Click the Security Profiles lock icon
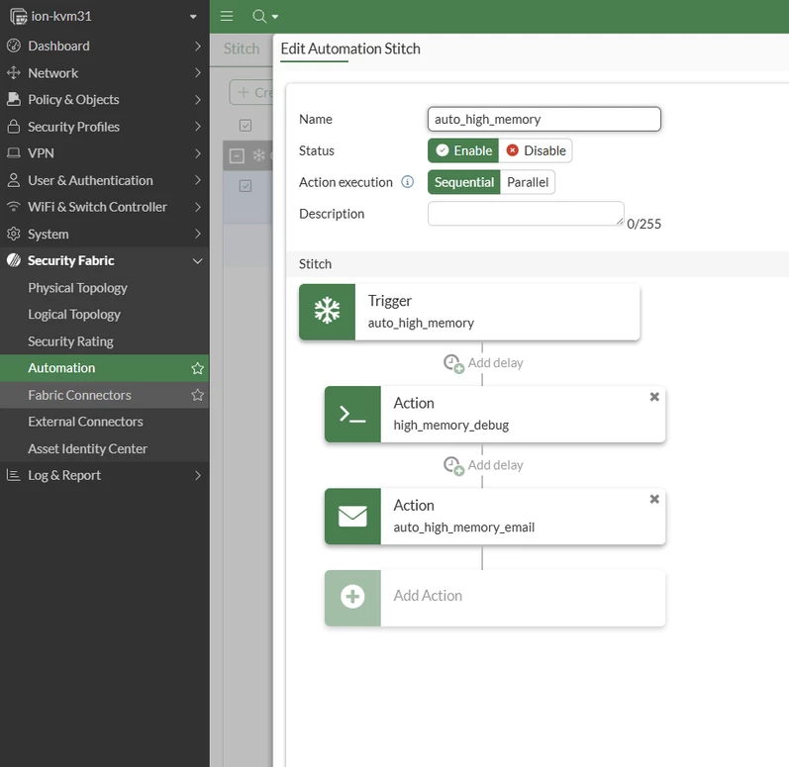Image resolution: width=789 pixels, height=767 pixels. 14,127
